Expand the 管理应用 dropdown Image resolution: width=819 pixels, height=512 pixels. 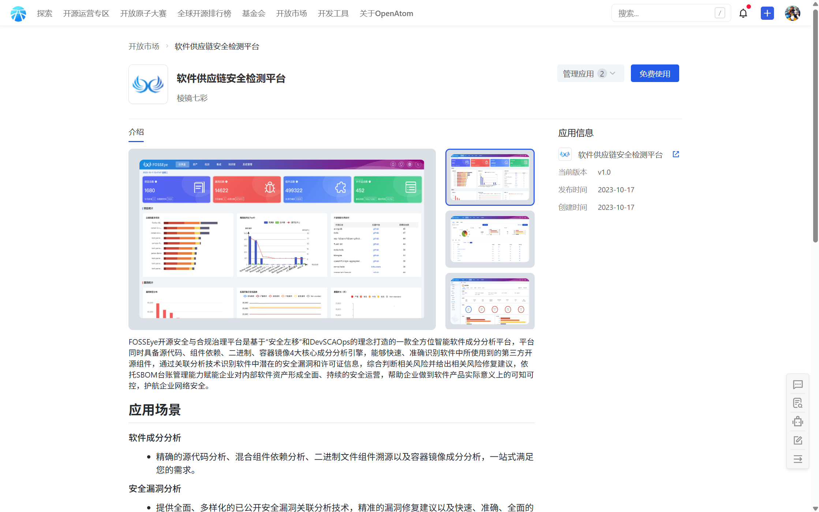(590, 74)
